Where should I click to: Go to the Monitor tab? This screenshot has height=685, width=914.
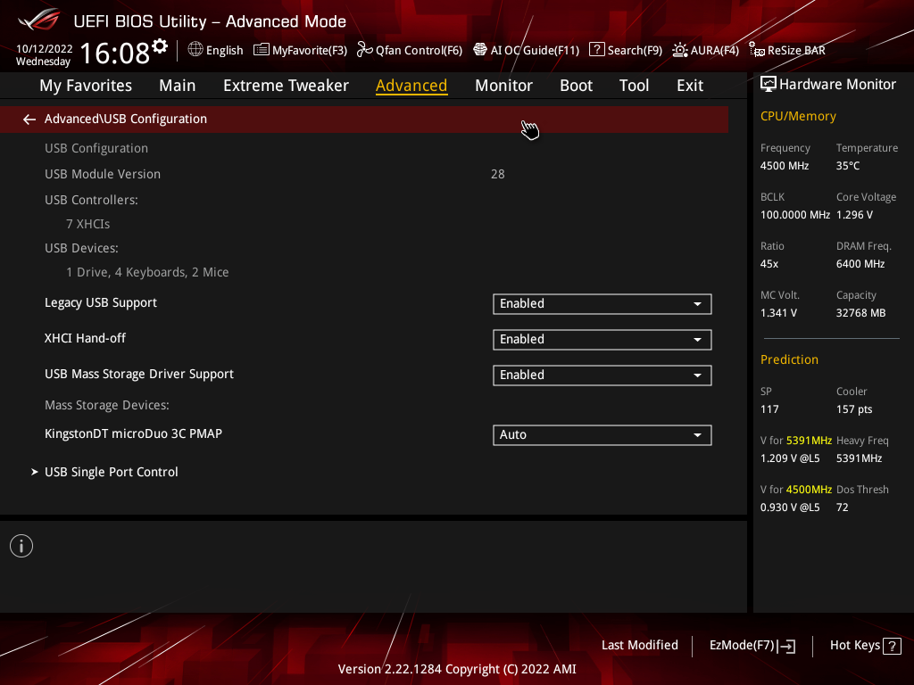tap(503, 86)
